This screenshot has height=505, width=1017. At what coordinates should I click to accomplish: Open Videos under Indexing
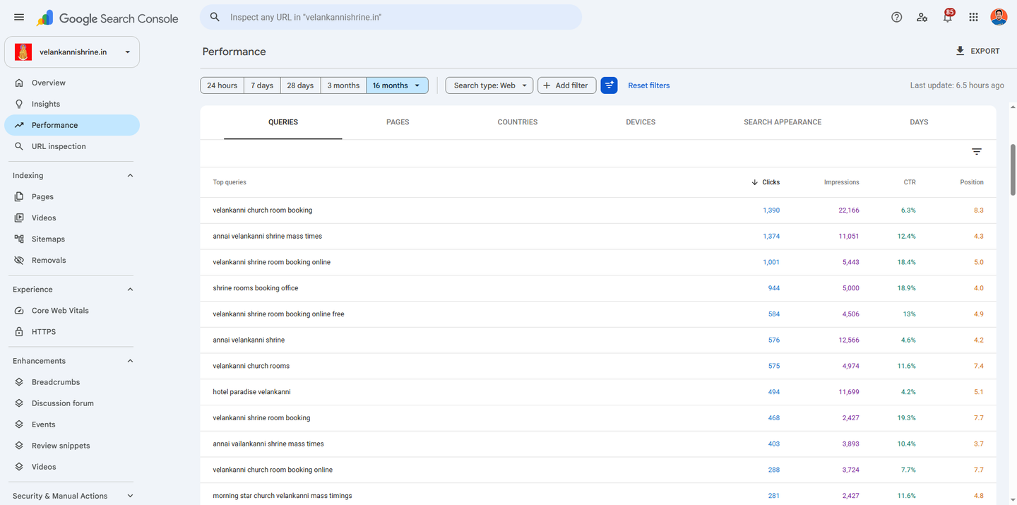[x=72, y=218]
